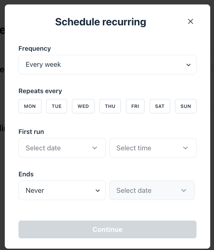This screenshot has height=250, width=214.
Task: Open the First run Select date picker
Action: [56, 148]
